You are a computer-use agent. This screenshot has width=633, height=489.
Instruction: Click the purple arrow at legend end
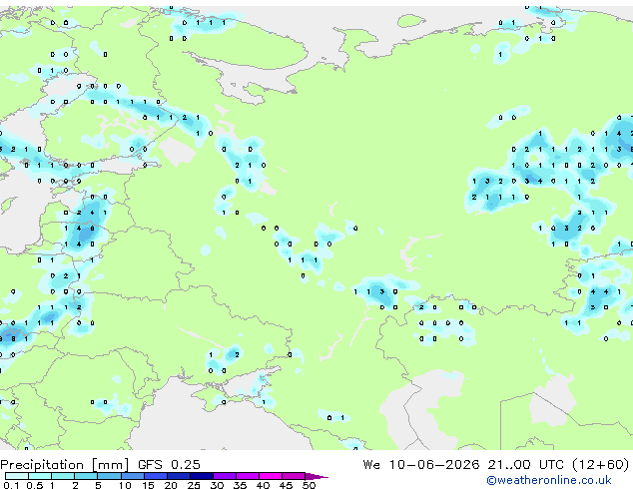tap(316, 477)
